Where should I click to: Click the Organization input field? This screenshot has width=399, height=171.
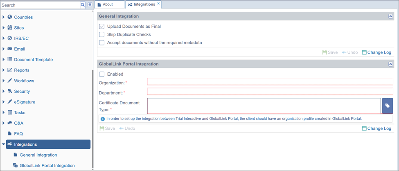click(270, 82)
